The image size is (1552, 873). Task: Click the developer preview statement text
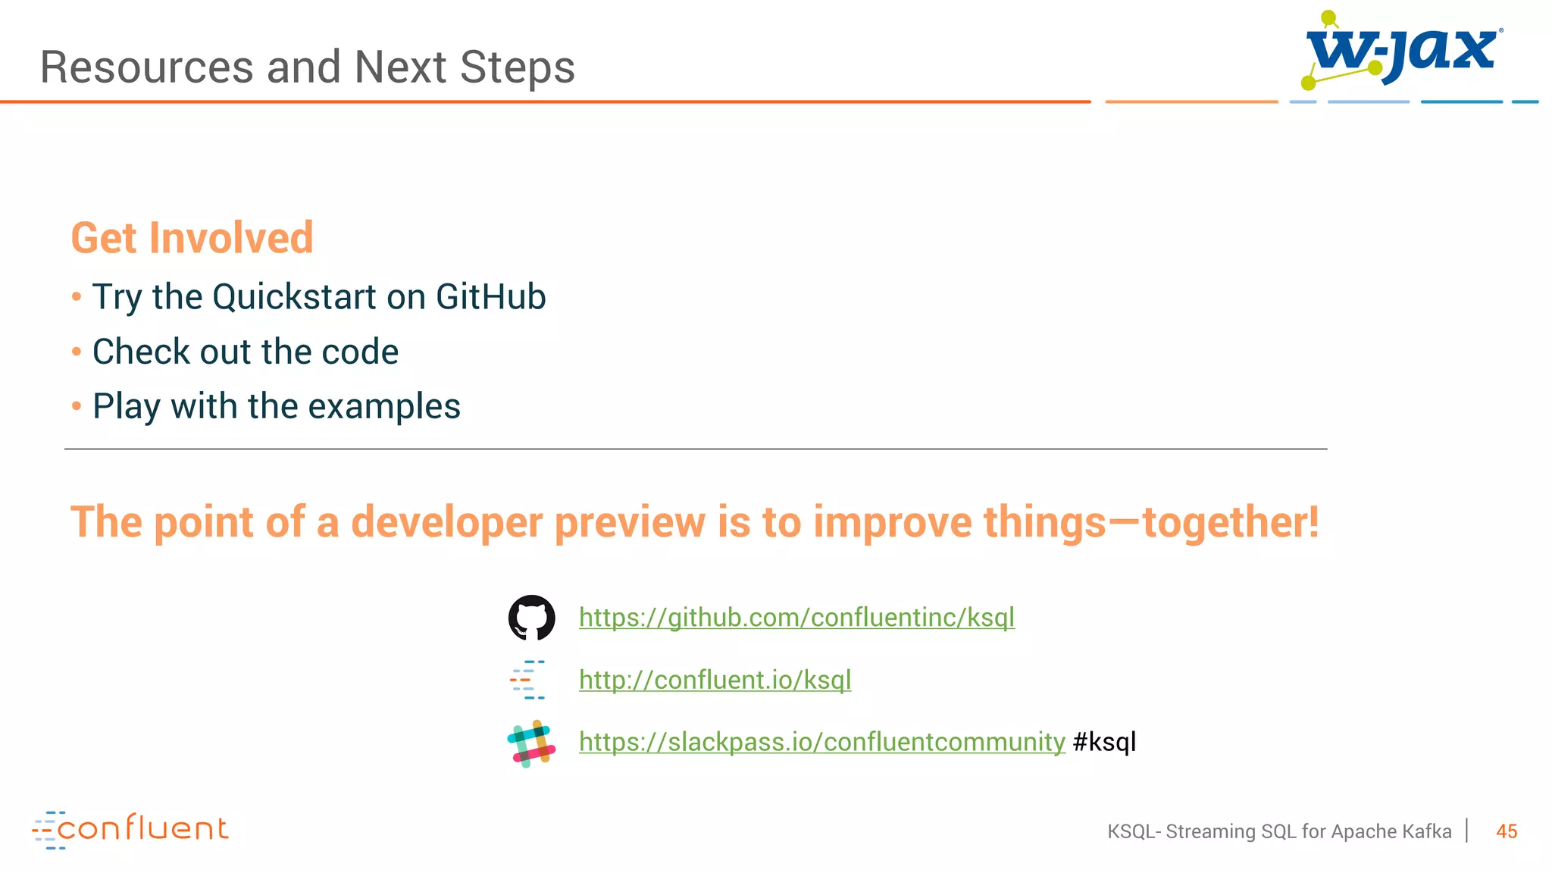[x=695, y=523]
